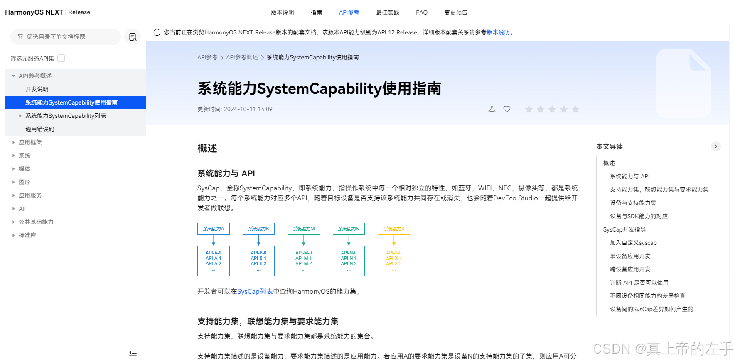The width and height of the screenshot is (735, 361).
Task: Click the 版本说明 link in notice banner
Action: [x=498, y=32]
